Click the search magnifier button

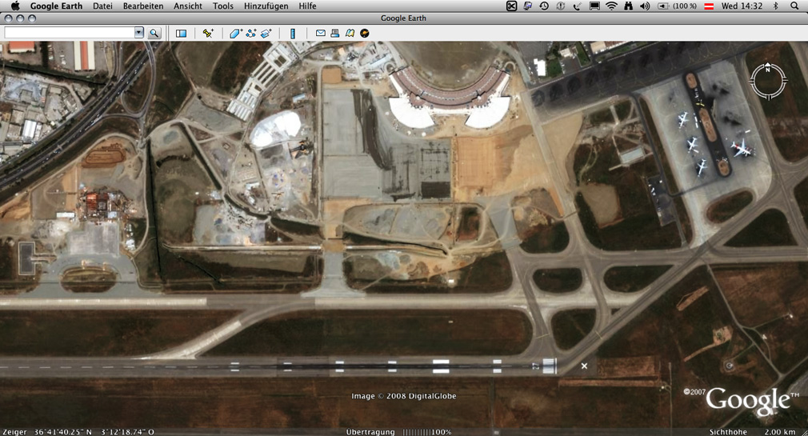click(154, 33)
